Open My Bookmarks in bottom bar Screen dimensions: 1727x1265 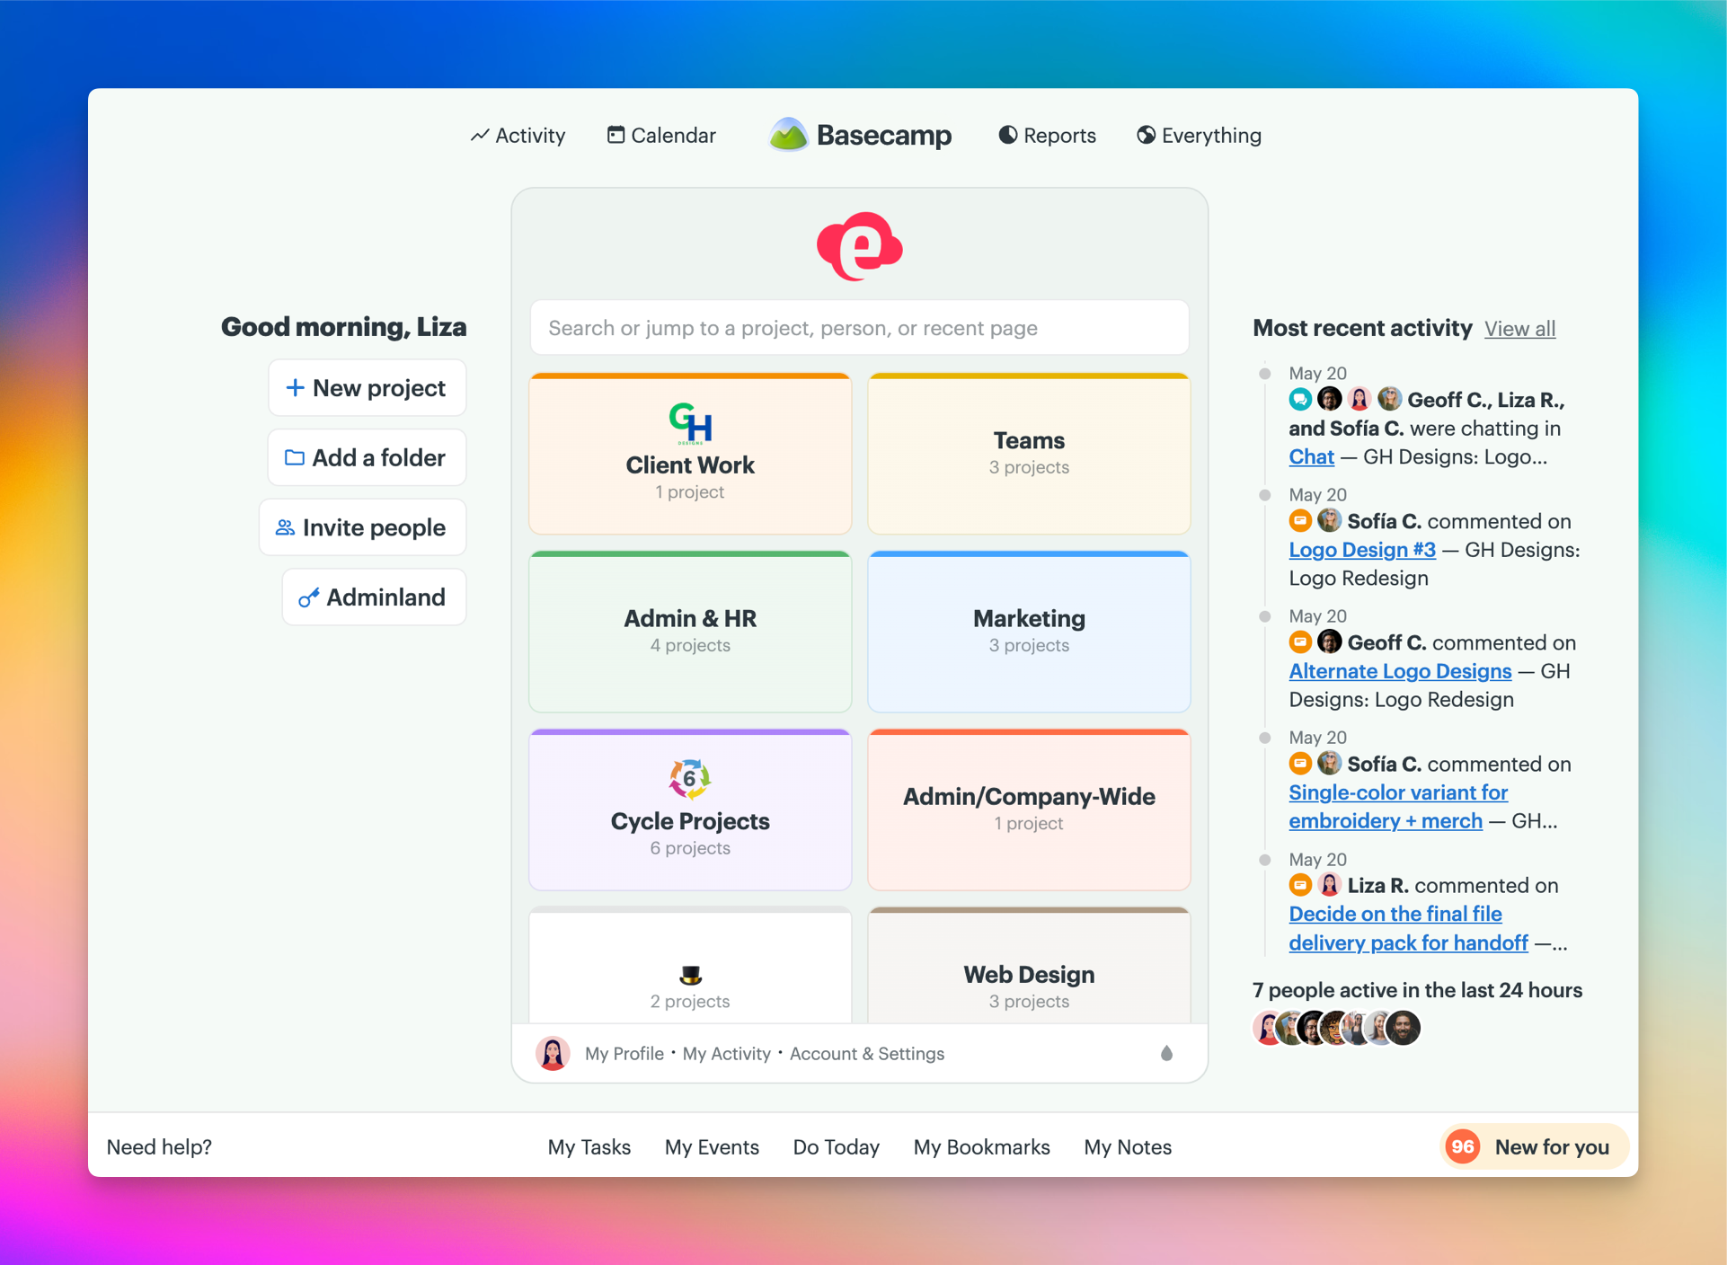click(x=981, y=1147)
